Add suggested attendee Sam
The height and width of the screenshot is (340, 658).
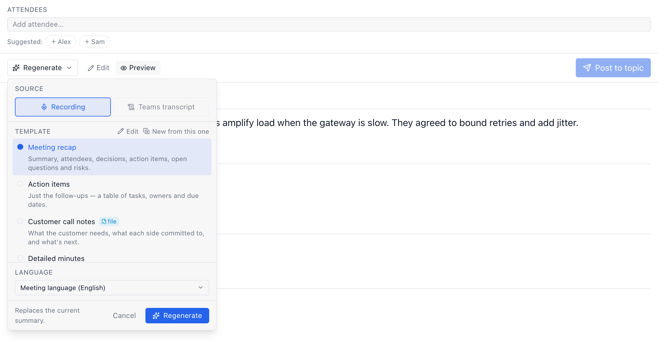point(94,42)
